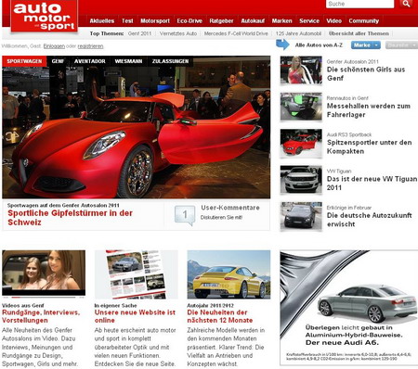Open the Motorsport menu
The width and height of the screenshot is (418, 369).
[155, 21]
